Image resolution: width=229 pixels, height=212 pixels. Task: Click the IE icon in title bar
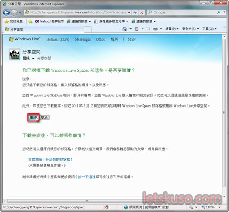[4, 4]
